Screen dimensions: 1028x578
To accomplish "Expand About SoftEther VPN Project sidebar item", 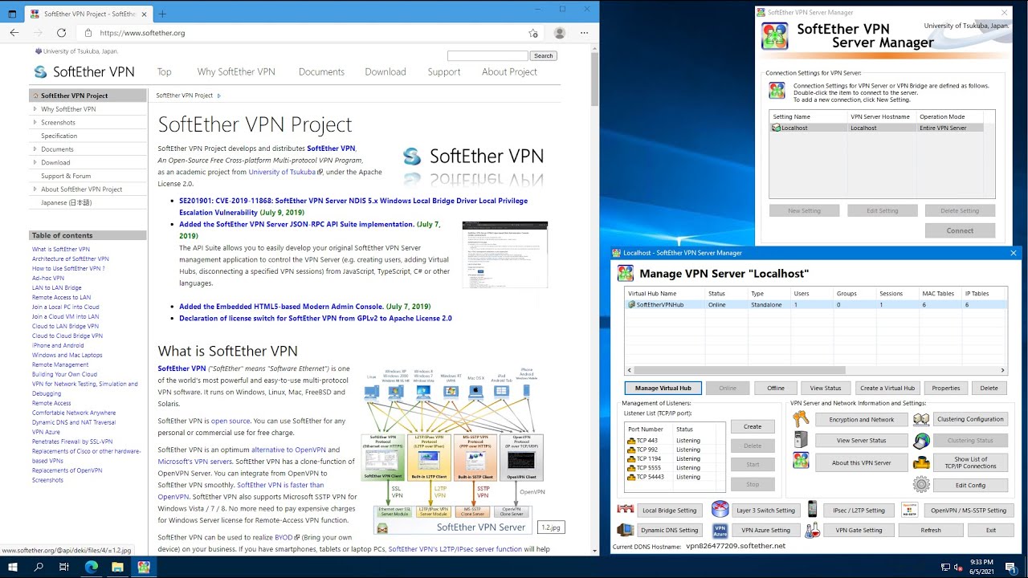I will pyautogui.click(x=35, y=189).
